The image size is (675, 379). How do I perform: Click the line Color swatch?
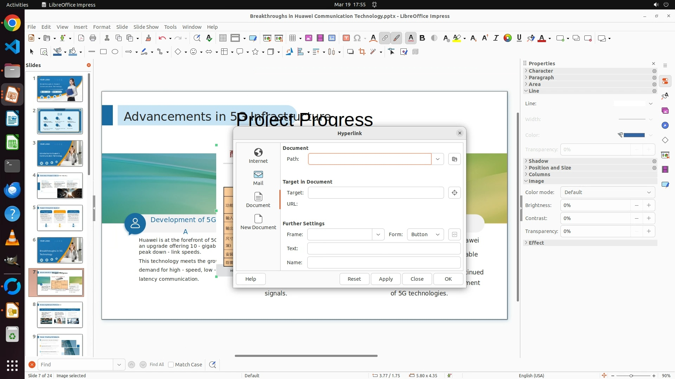coord(634,135)
